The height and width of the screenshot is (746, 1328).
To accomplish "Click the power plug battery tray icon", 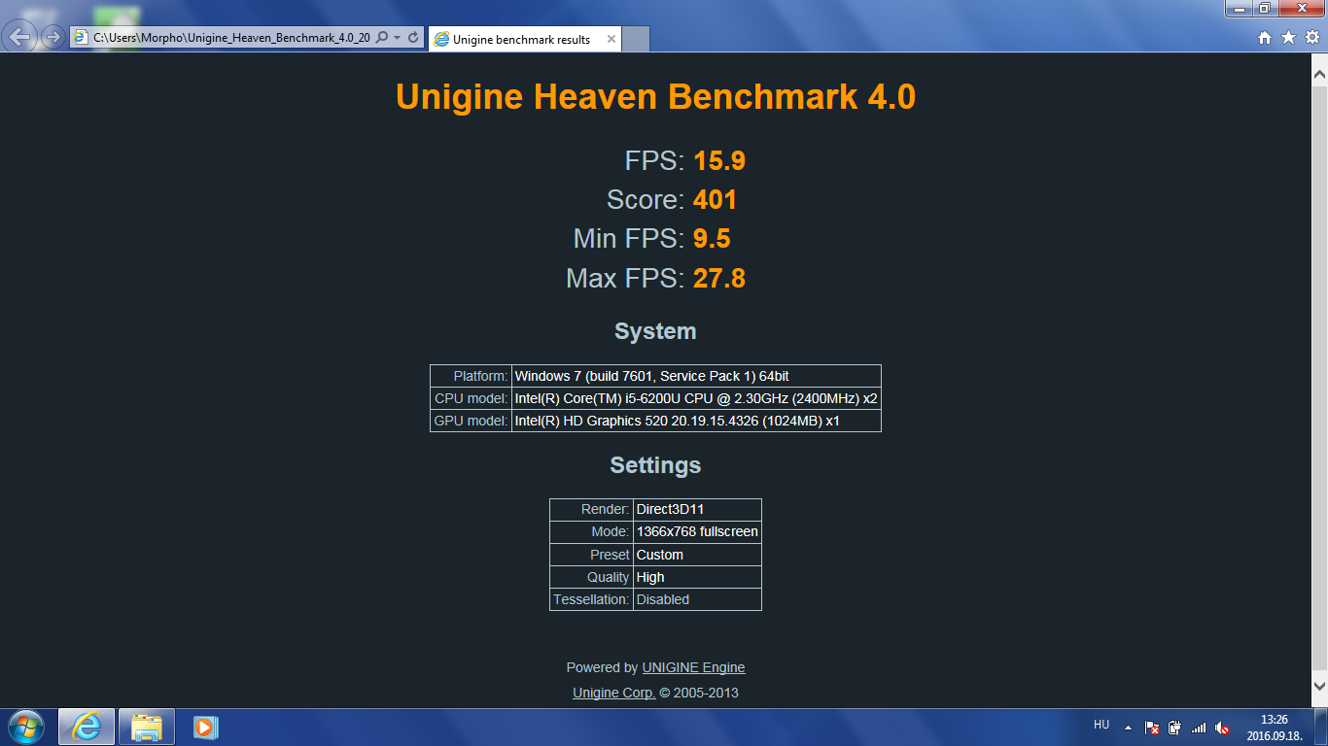I will point(1175,727).
